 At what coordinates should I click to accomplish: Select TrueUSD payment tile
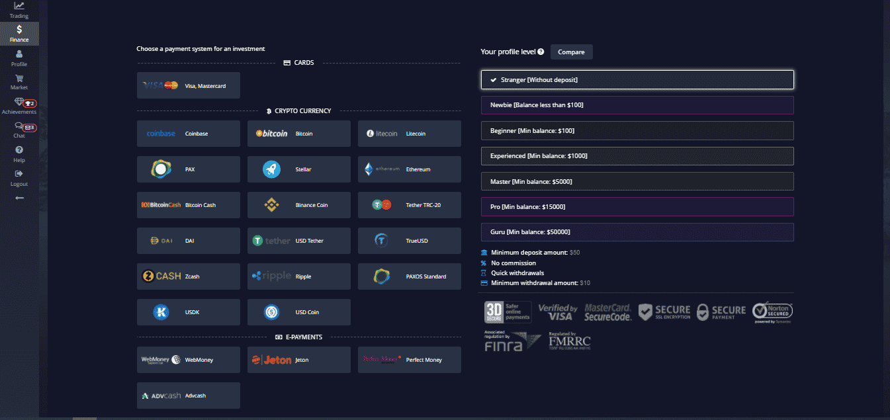click(410, 241)
